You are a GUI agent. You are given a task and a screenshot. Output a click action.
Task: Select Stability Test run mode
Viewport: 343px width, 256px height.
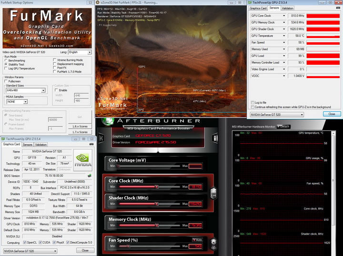pos(6,64)
